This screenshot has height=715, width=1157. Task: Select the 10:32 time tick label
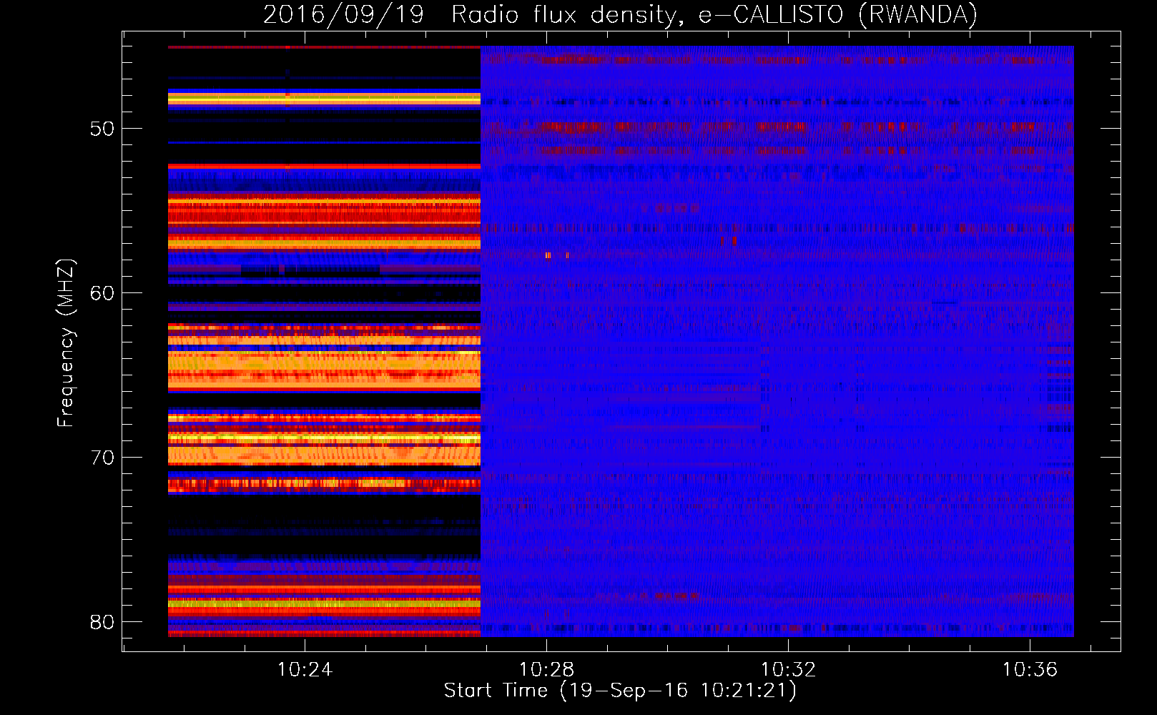[788, 670]
